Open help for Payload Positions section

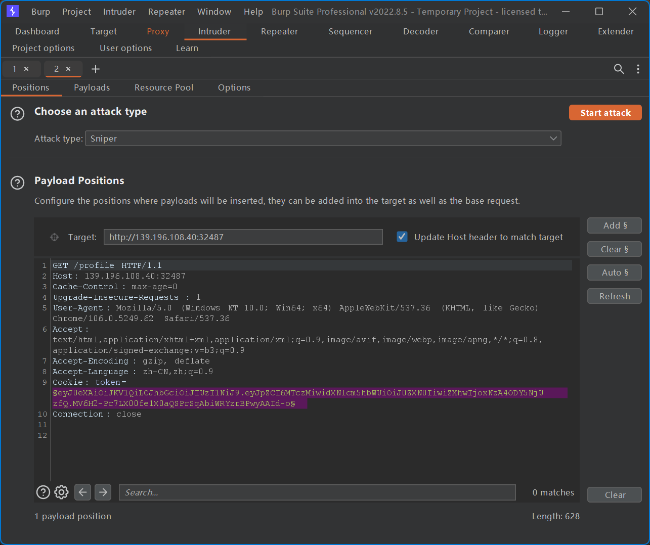point(18,183)
